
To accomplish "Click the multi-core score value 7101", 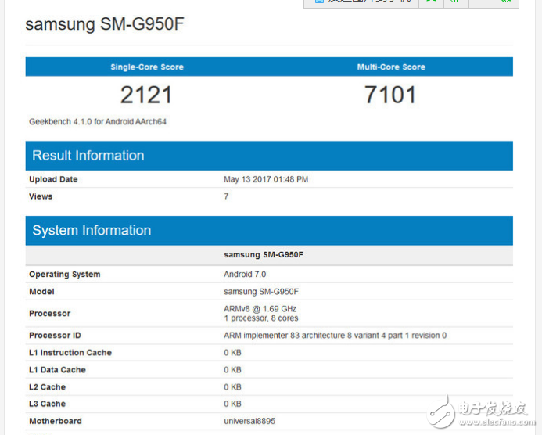I will click(390, 95).
